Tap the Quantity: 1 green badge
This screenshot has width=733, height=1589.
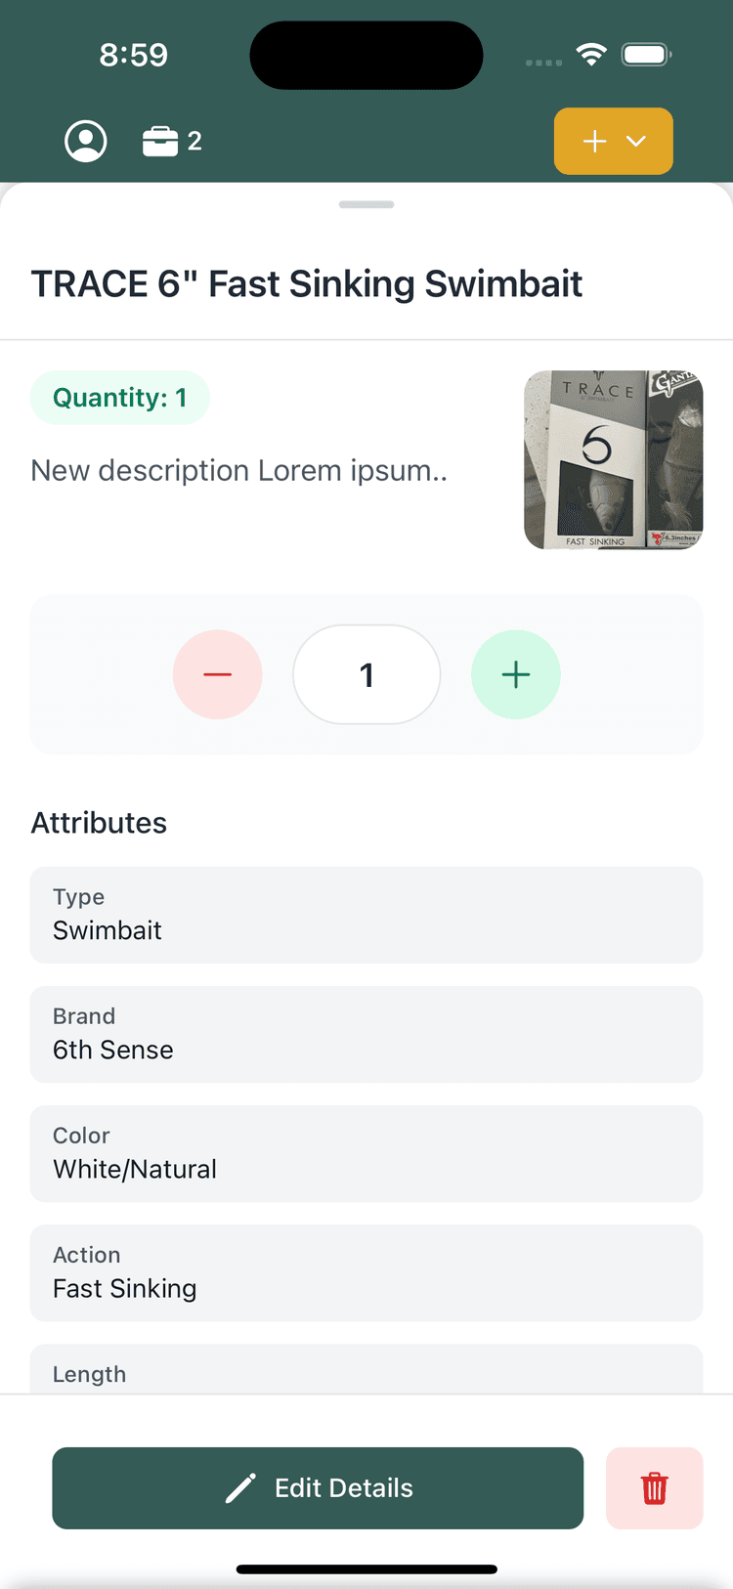(x=119, y=398)
